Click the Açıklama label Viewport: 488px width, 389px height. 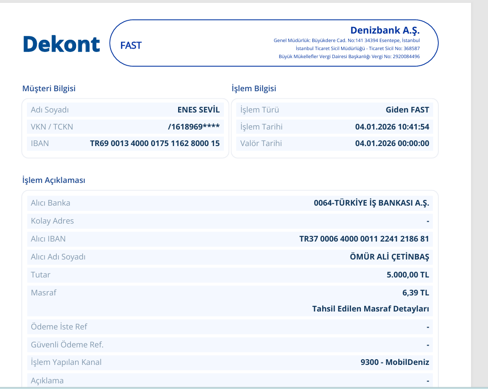[x=47, y=380]
